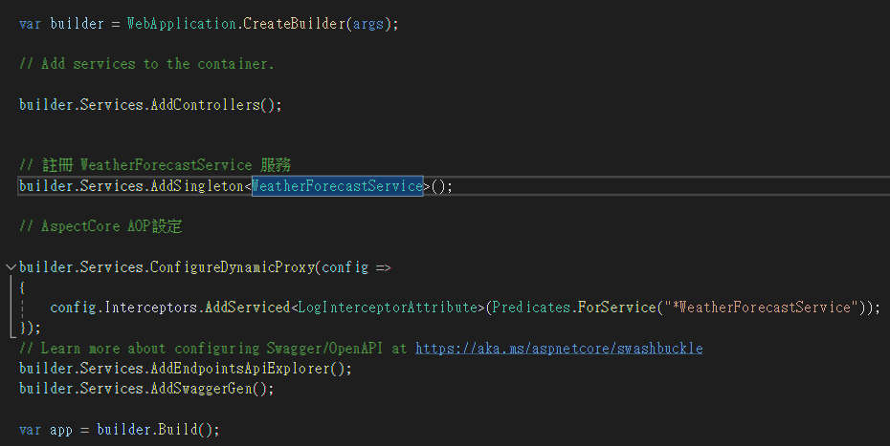This screenshot has width=890, height=446.
Task: Click the ConfigureDynamicProxy method name
Action: [233, 266]
